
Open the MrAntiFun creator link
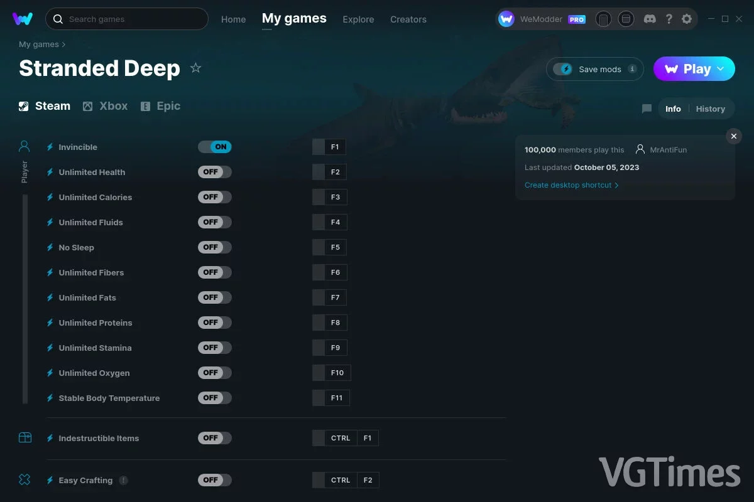(669, 150)
